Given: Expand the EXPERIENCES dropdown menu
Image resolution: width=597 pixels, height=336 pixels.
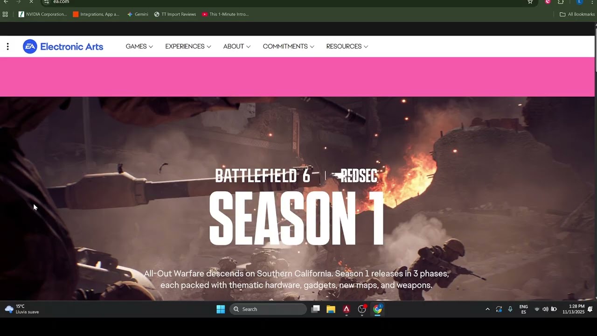Looking at the screenshot, I should point(188,47).
